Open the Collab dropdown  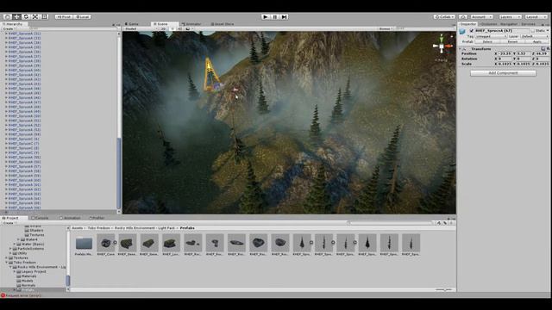click(444, 16)
